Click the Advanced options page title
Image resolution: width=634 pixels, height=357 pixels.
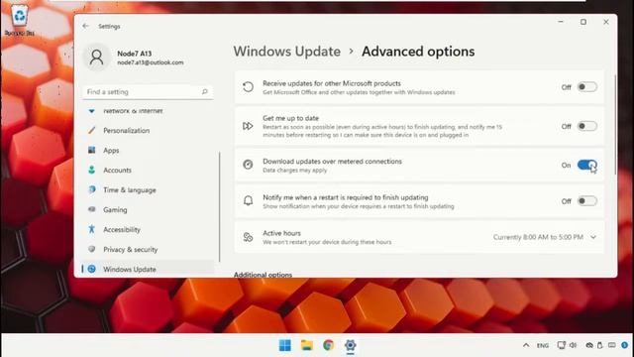(x=418, y=52)
